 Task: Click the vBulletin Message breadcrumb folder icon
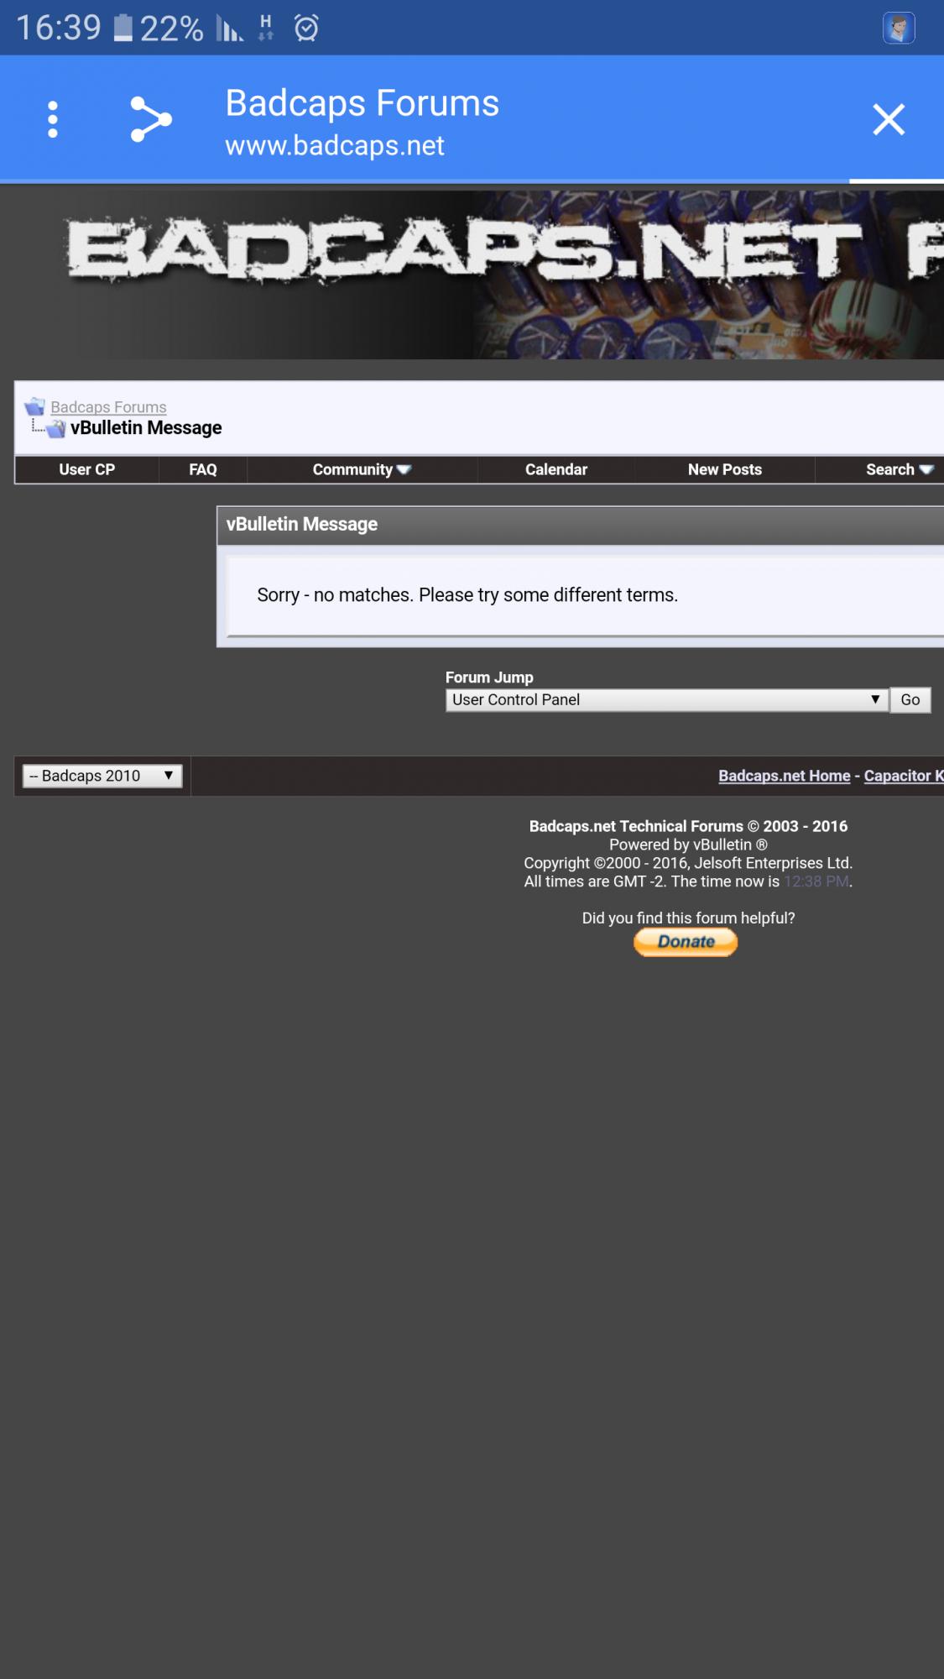pyautogui.click(x=55, y=429)
